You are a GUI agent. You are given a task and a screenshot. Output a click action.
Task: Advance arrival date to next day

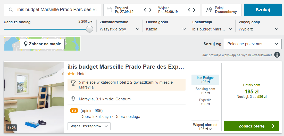[151, 10]
